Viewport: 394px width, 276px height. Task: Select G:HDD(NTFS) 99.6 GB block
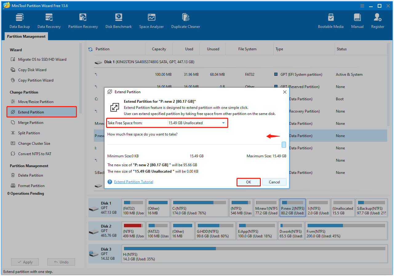216,231
